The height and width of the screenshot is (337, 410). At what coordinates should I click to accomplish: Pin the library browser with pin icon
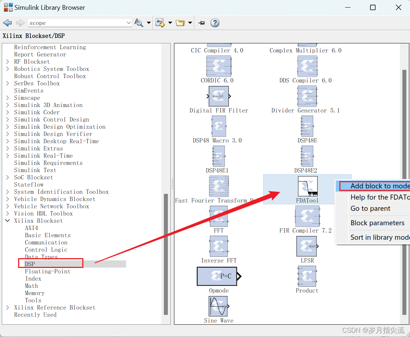tap(201, 23)
